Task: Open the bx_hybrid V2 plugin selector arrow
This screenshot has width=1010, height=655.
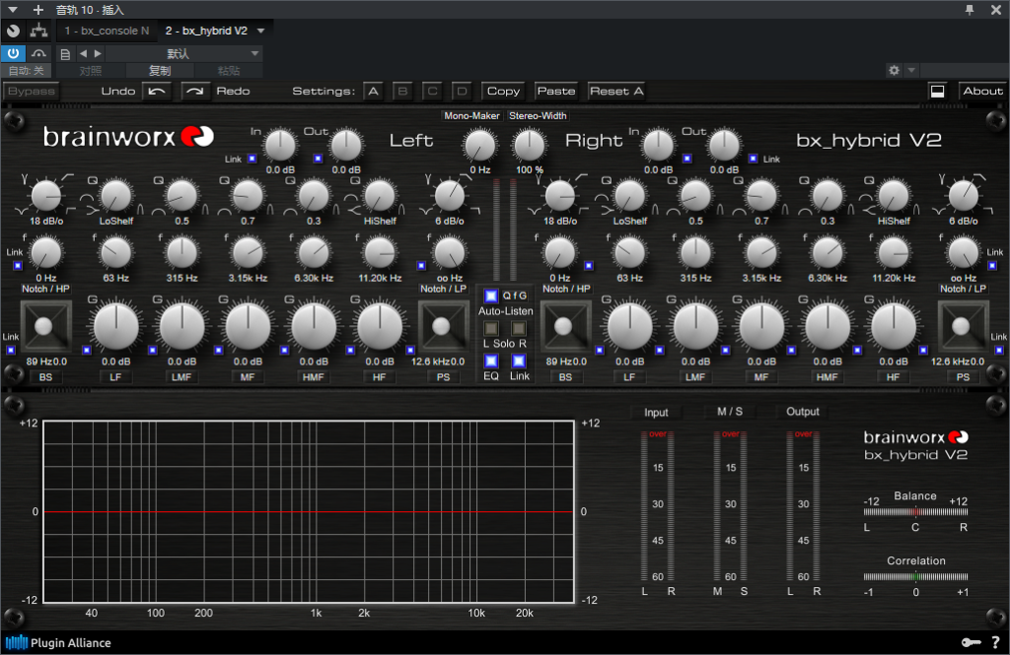Action: click(x=260, y=31)
